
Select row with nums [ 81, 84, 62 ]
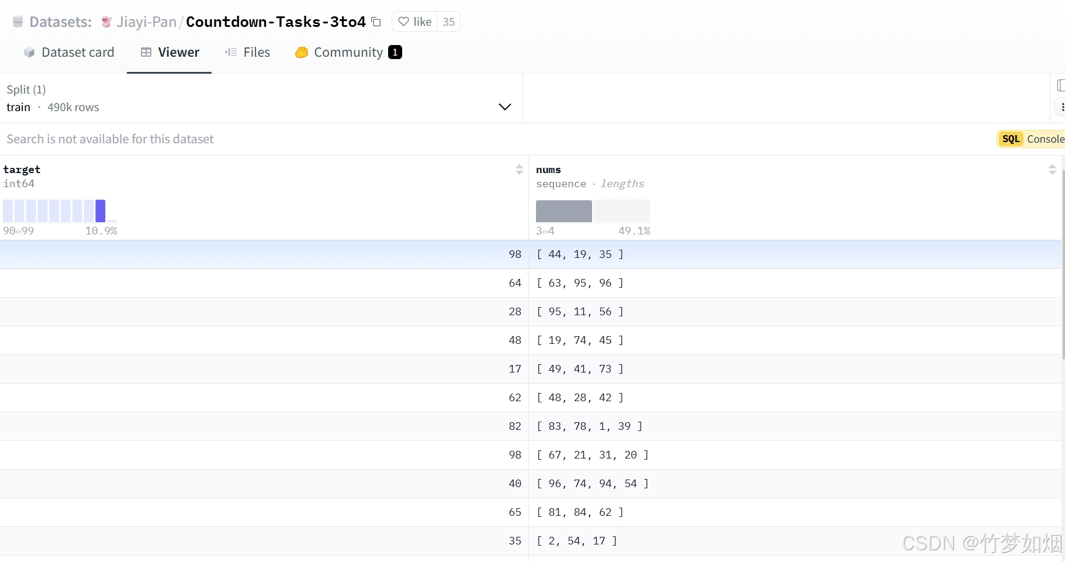[x=531, y=512]
